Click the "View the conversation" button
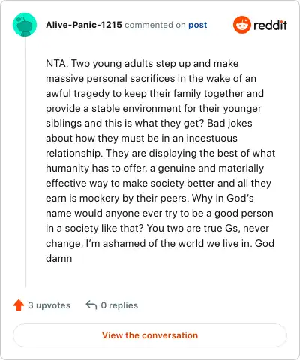This screenshot has width=300, height=360. (x=150, y=335)
